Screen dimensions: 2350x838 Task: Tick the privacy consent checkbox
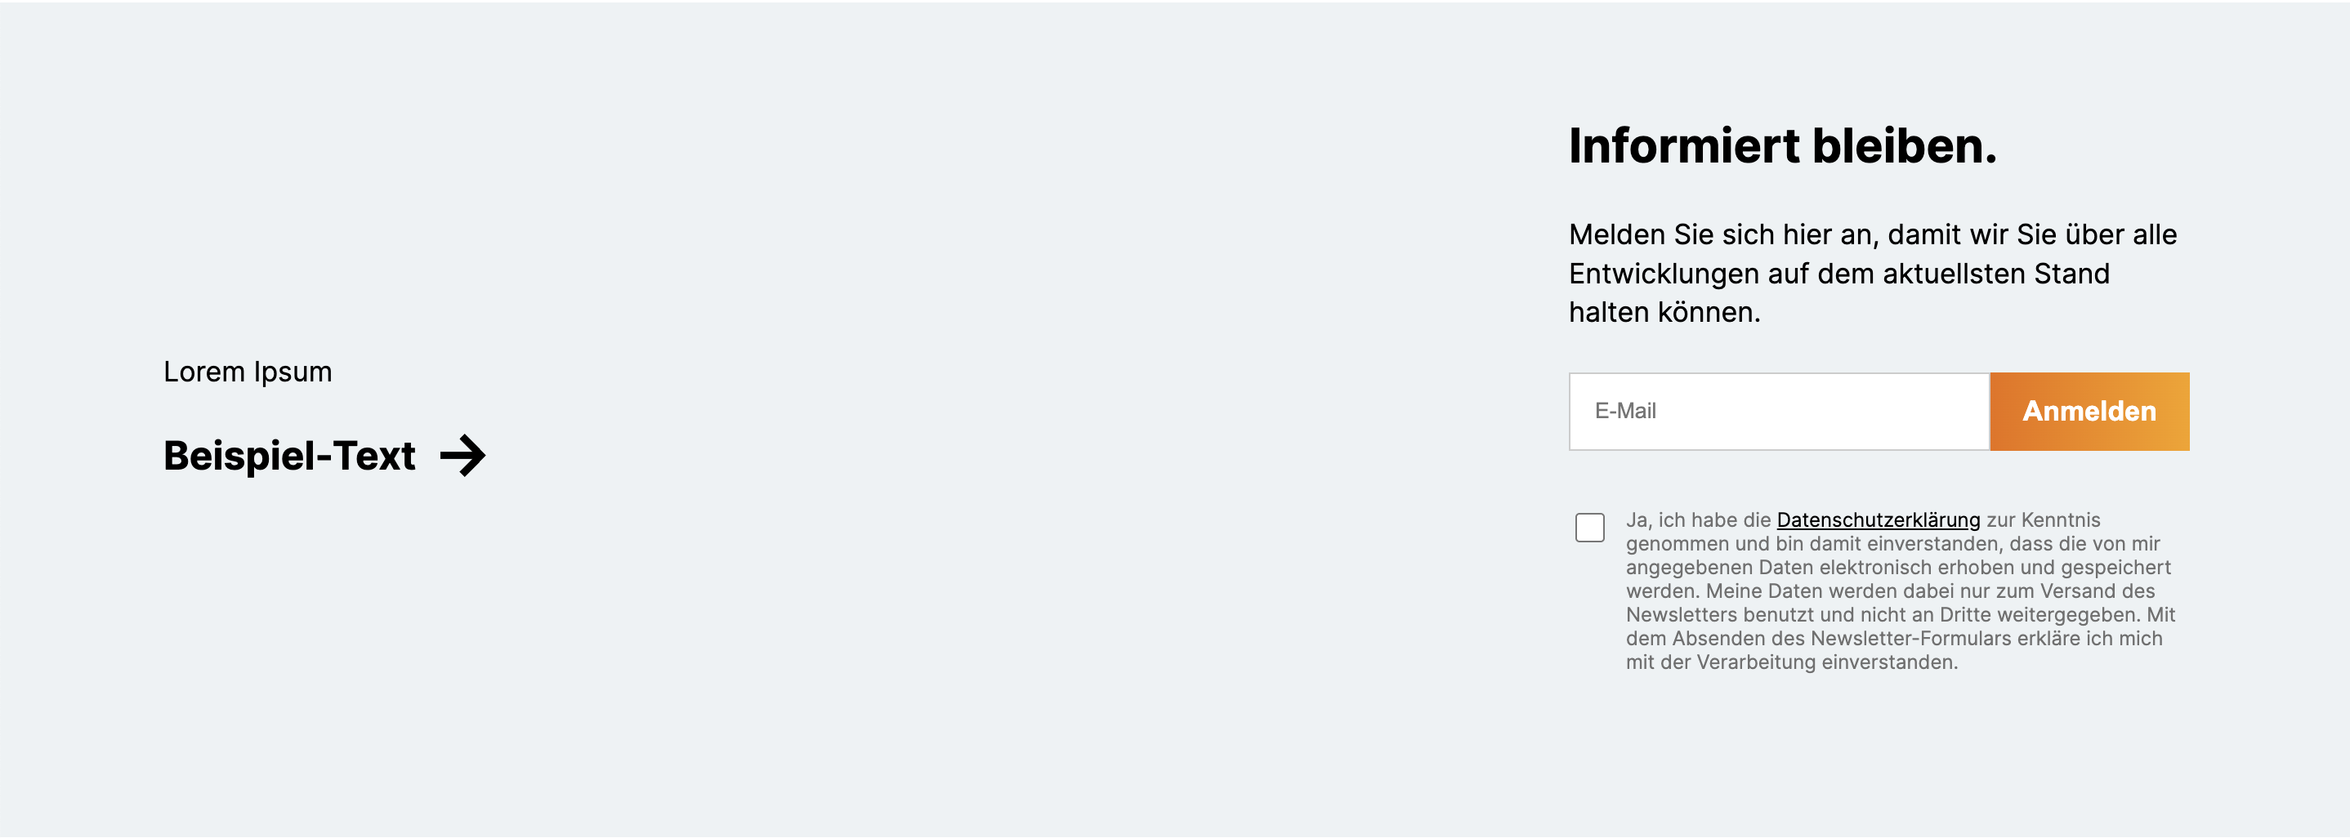pyautogui.click(x=1589, y=527)
